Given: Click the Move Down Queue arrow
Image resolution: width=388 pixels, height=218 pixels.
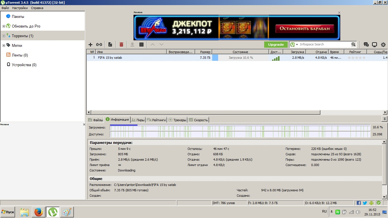Looking at the screenshot, I should pyautogui.click(x=161, y=45).
